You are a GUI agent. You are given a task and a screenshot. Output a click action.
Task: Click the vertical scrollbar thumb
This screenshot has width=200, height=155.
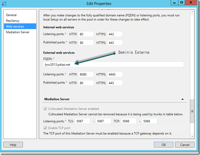coord(192,111)
